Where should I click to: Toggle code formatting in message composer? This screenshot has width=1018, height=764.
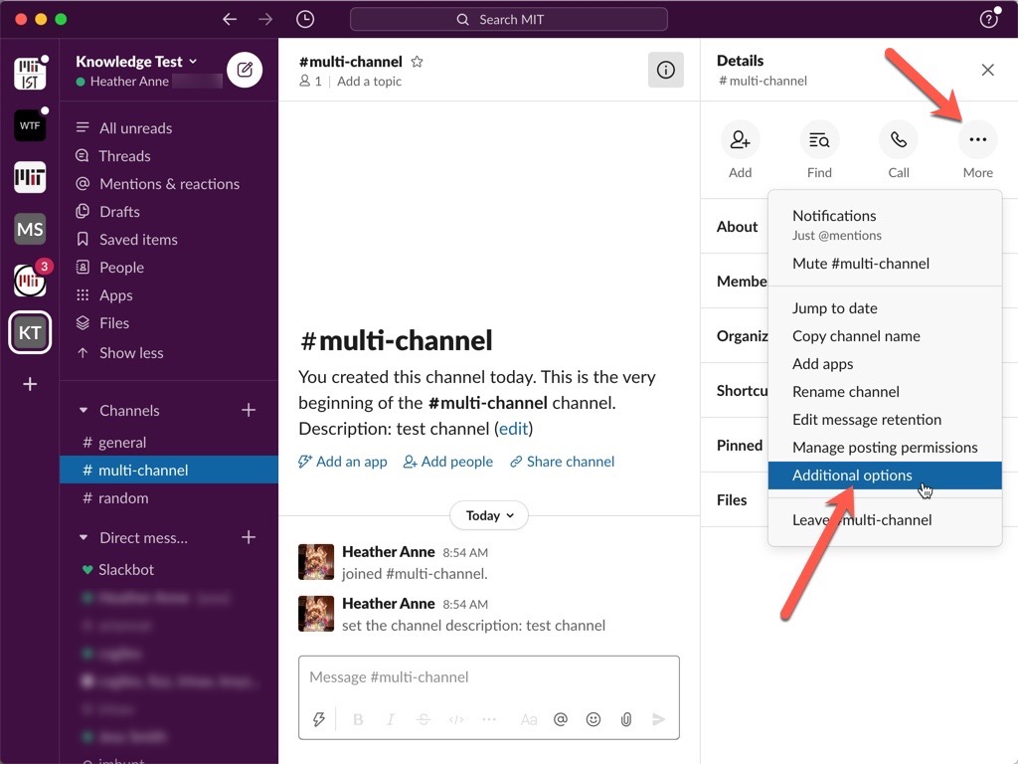pyautogui.click(x=456, y=719)
